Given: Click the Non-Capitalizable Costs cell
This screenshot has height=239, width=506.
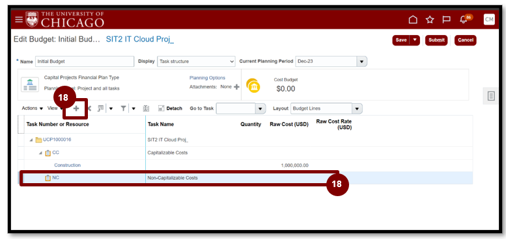Looking at the screenshot, I should point(173,177).
